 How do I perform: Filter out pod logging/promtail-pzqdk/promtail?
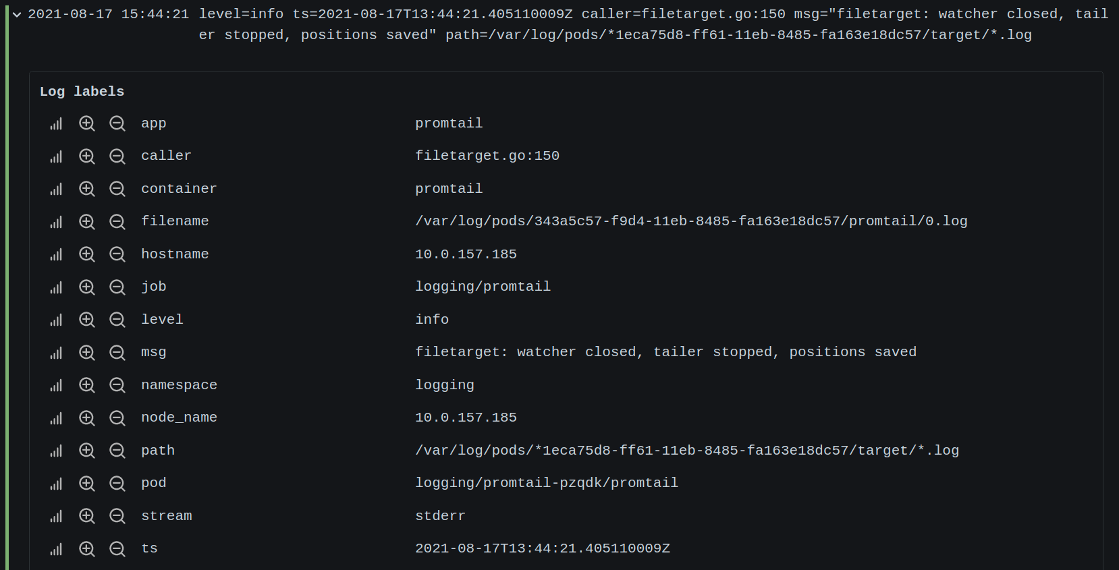click(x=117, y=484)
